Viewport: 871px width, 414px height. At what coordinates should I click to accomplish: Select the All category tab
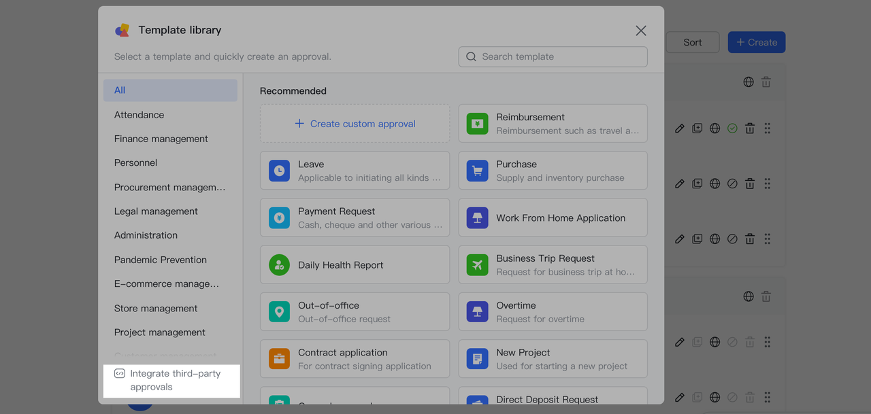170,90
